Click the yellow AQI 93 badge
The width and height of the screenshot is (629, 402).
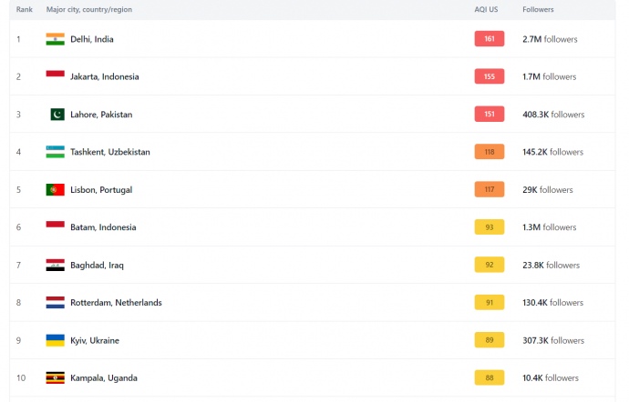click(489, 227)
